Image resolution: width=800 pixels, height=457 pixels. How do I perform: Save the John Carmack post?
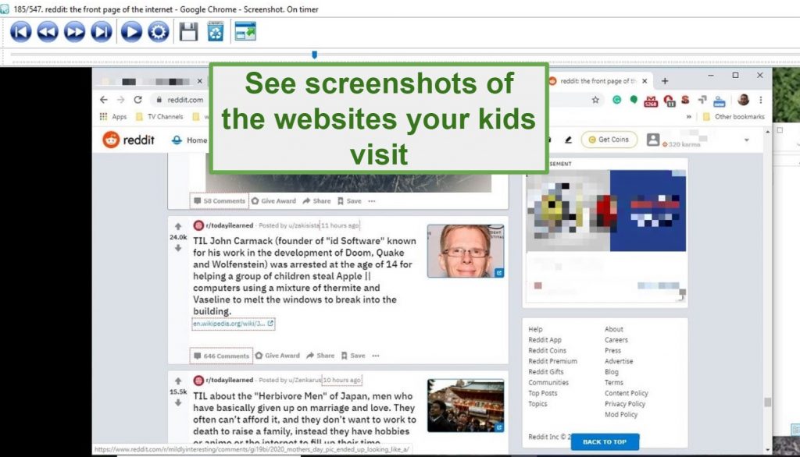[x=353, y=356]
